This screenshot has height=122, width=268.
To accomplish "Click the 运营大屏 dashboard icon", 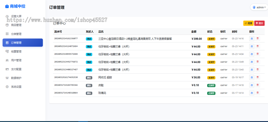I will pos(7,16).
